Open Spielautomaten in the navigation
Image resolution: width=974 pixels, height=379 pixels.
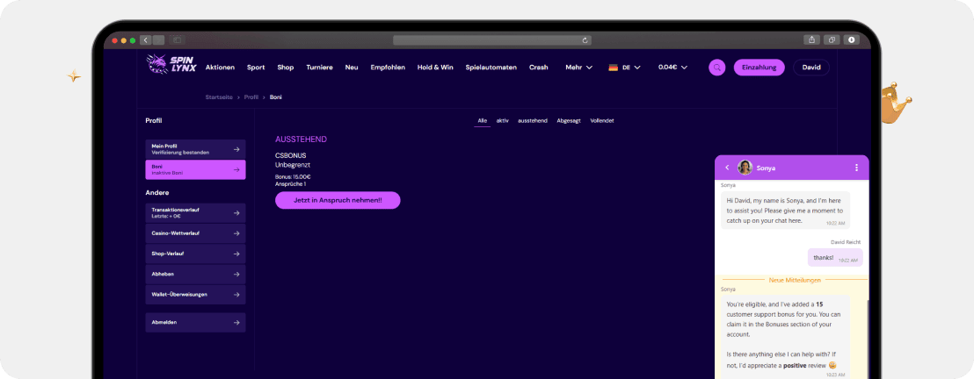tap(491, 68)
